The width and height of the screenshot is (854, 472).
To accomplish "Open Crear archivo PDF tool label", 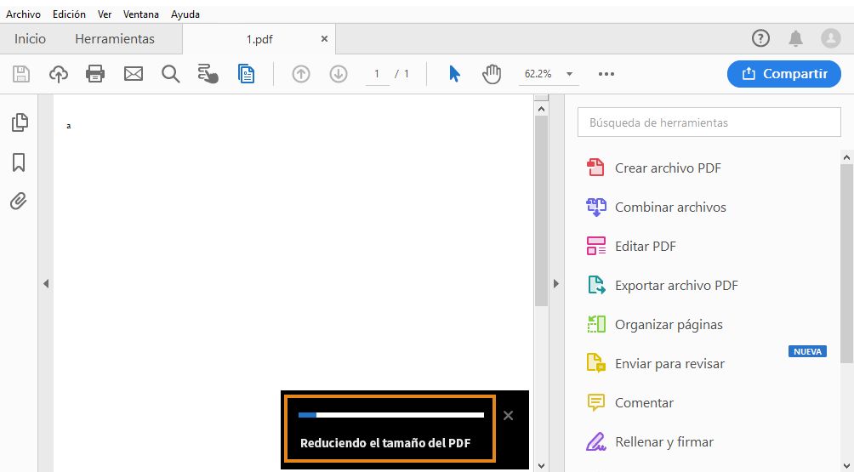I will pos(669,168).
